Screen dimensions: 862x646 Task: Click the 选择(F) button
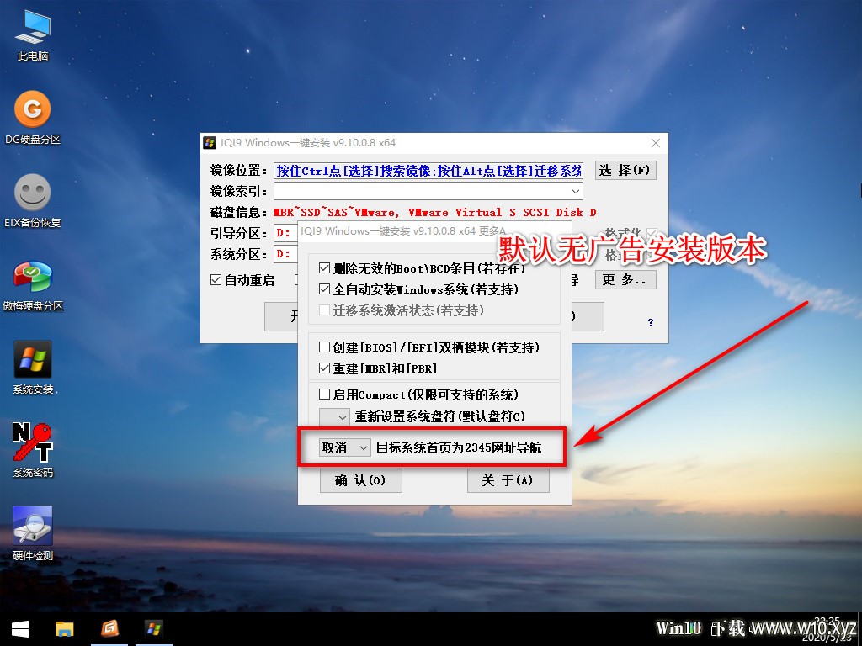(x=625, y=170)
